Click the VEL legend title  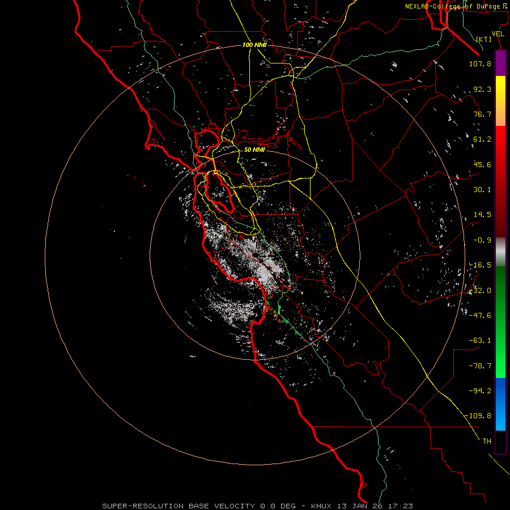pyautogui.click(x=498, y=34)
